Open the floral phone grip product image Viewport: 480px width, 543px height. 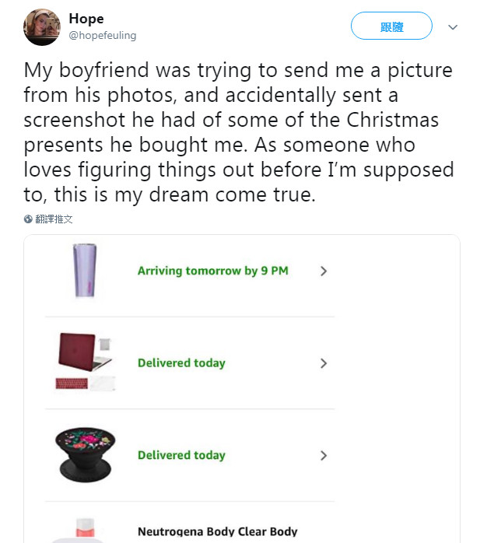point(86,455)
